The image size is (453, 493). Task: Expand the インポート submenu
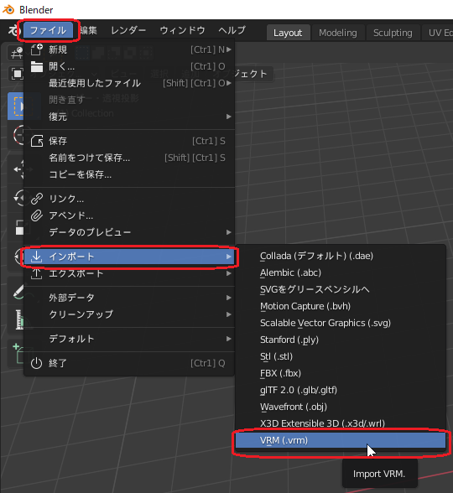[x=129, y=257]
